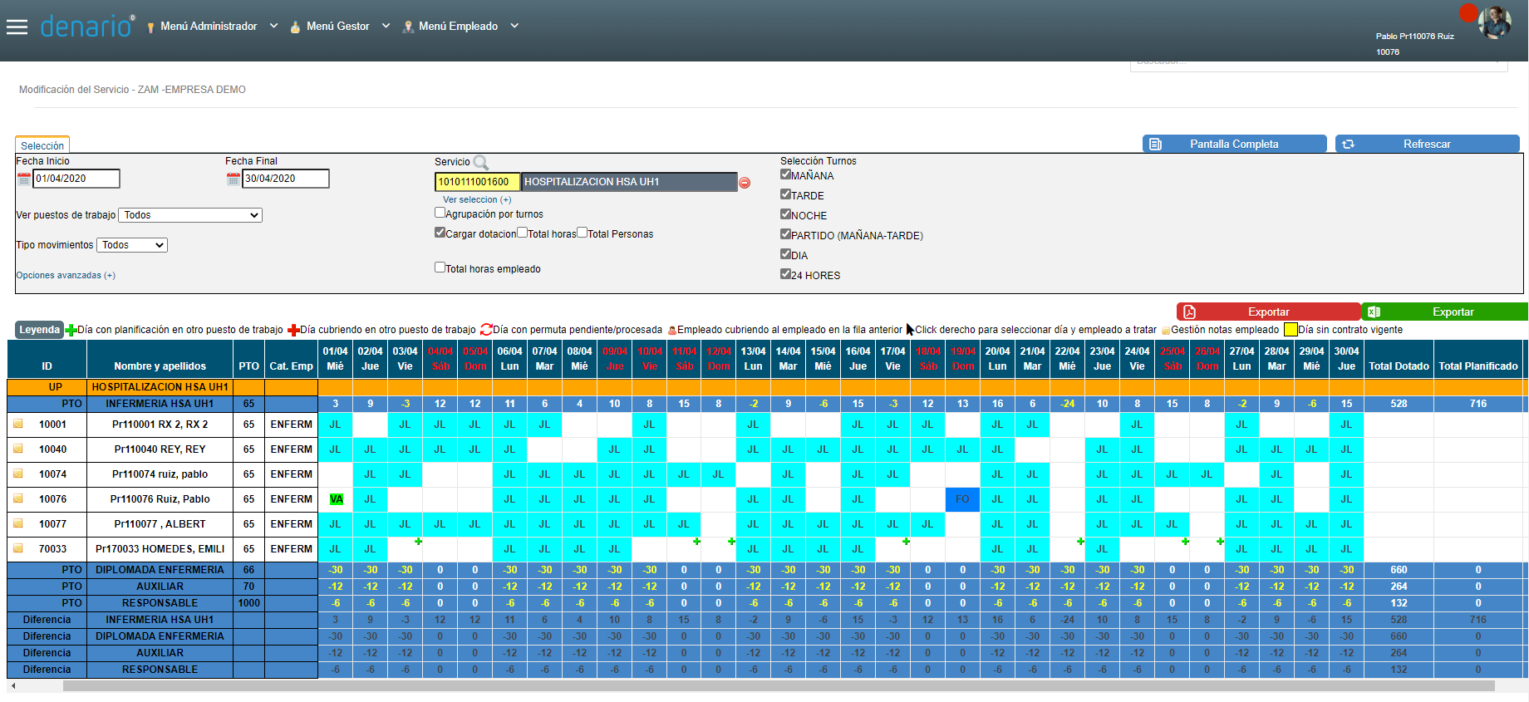
Task: Open Ver puestos de trabajo dropdown
Action: coord(190,215)
